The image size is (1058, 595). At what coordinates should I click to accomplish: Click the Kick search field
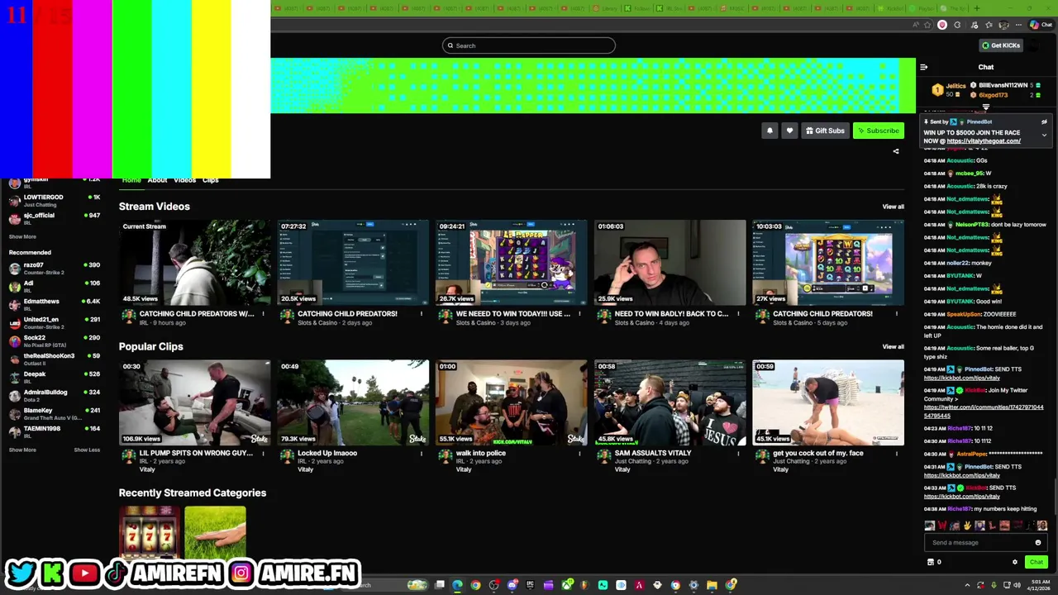click(x=529, y=45)
